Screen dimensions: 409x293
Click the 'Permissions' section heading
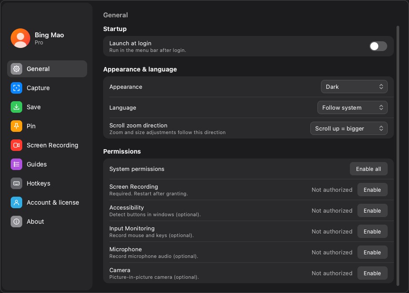(x=122, y=151)
